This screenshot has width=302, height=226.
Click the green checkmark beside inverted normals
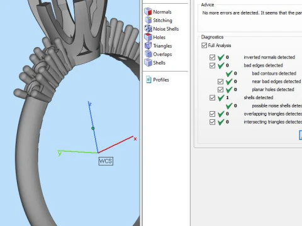click(221, 57)
